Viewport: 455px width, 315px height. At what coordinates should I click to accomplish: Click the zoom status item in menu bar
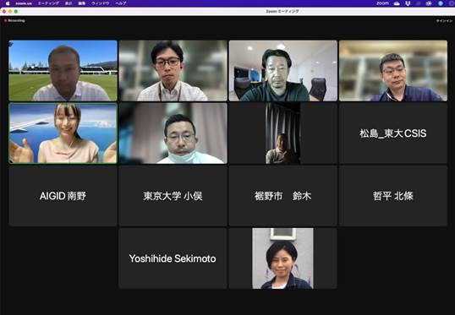pos(382,3)
